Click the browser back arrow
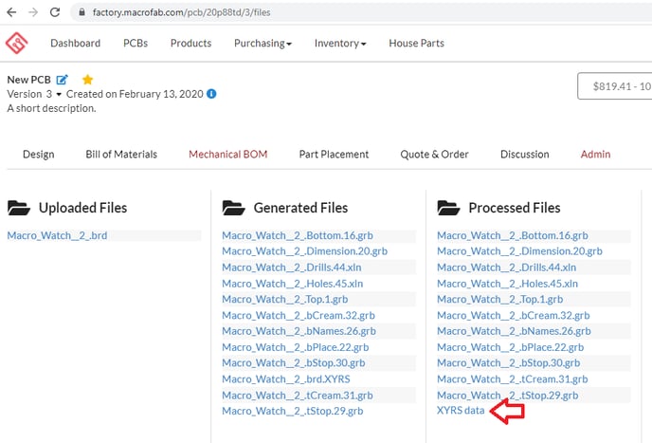The height and width of the screenshot is (443, 652). [11, 12]
